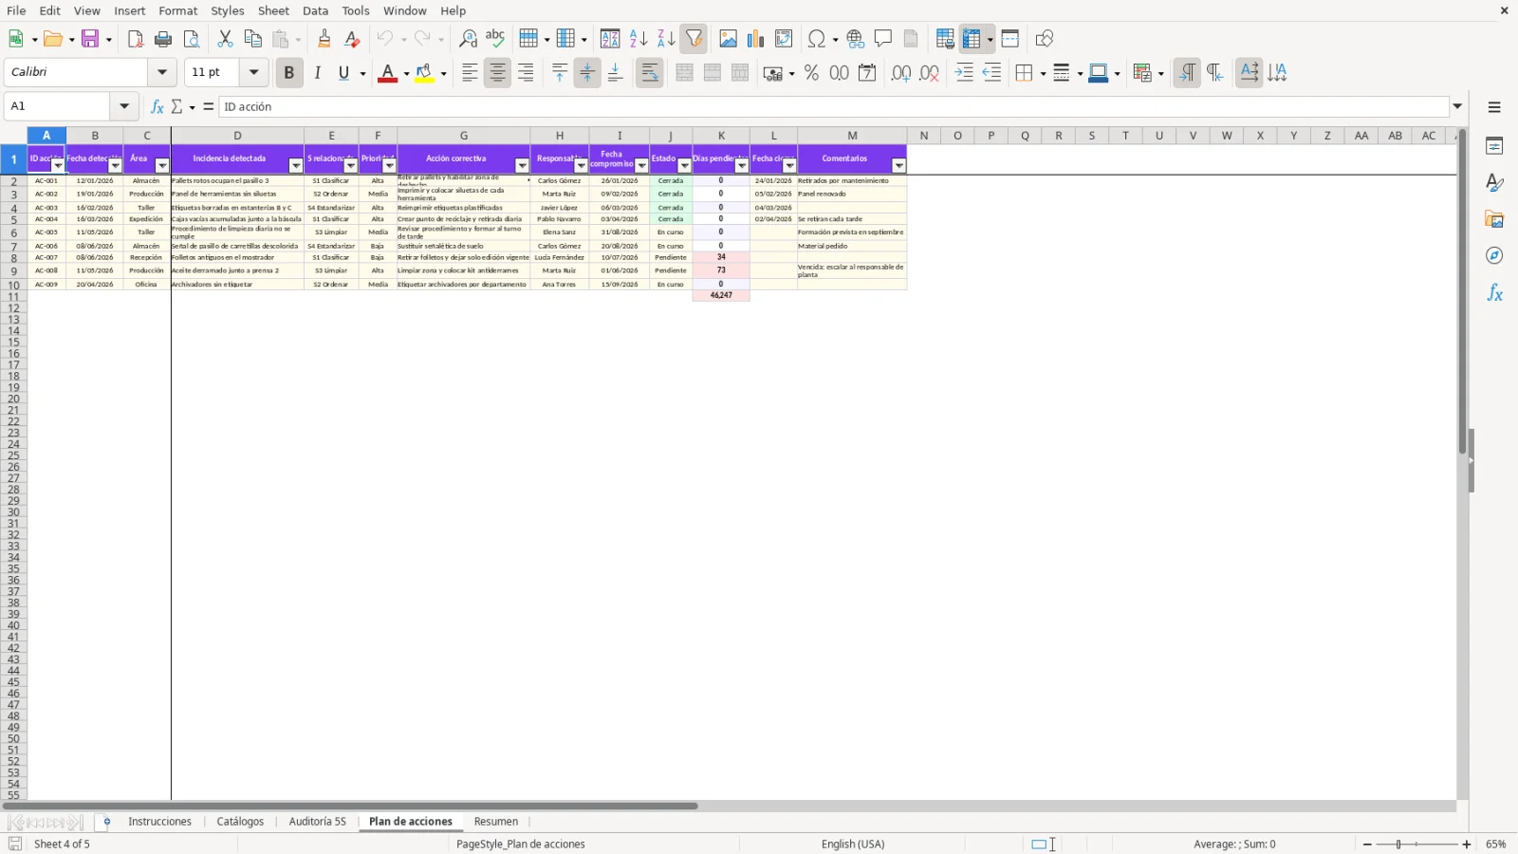Click zoom in plus button
The width and height of the screenshot is (1518, 854).
(x=1467, y=844)
